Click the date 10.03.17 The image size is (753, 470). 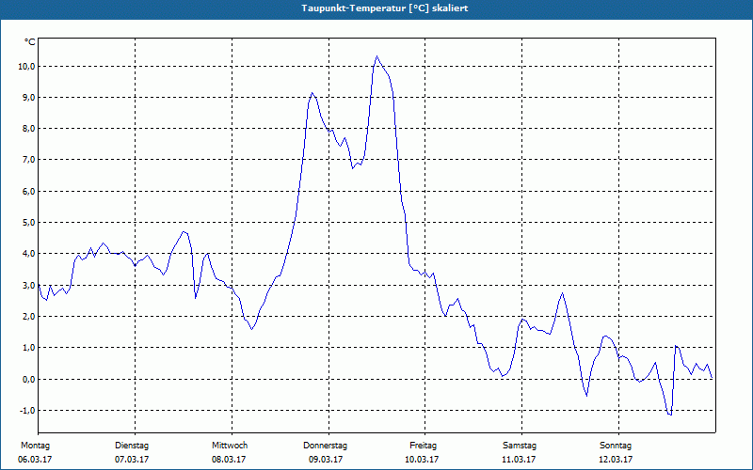tap(422, 460)
